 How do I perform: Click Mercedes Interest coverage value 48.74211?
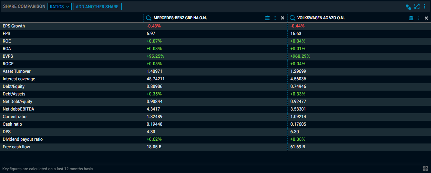click(156, 79)
